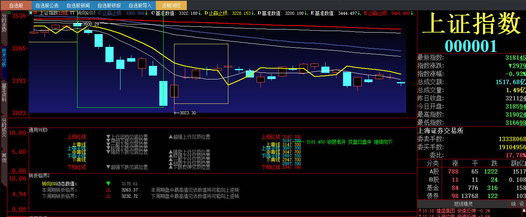Click the 债券 row in the breadth table

tap(471, 196)
